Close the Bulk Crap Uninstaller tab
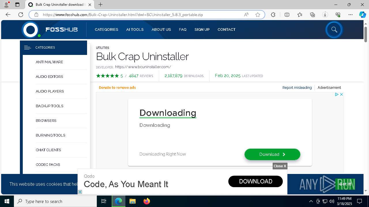 coord(90,5)
